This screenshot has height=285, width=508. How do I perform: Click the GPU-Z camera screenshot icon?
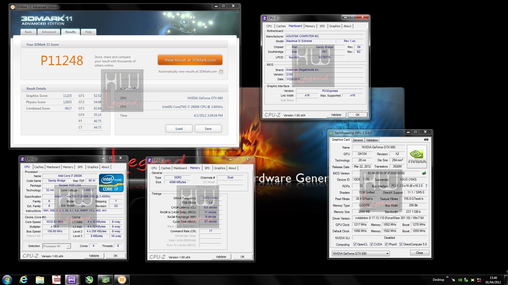[x=426, y=140]
